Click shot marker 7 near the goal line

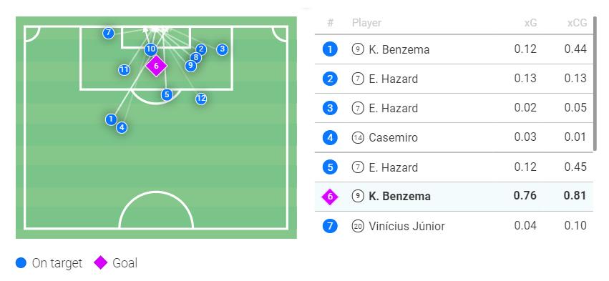[108, 33]
